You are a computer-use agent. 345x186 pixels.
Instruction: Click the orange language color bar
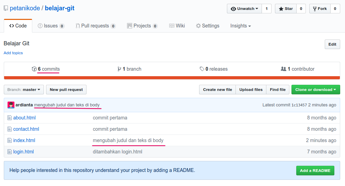[x=172, y=78]
